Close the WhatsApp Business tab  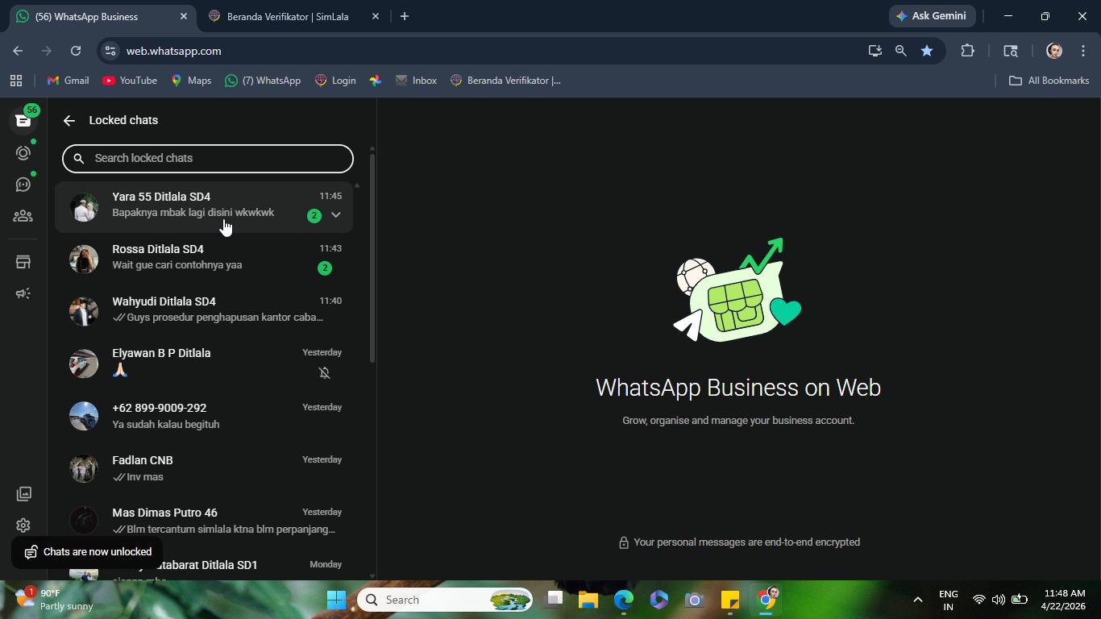tap(184, 16)
